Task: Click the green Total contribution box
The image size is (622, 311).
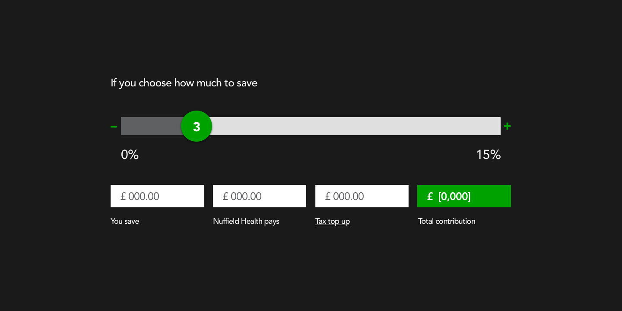Action: 464,196
